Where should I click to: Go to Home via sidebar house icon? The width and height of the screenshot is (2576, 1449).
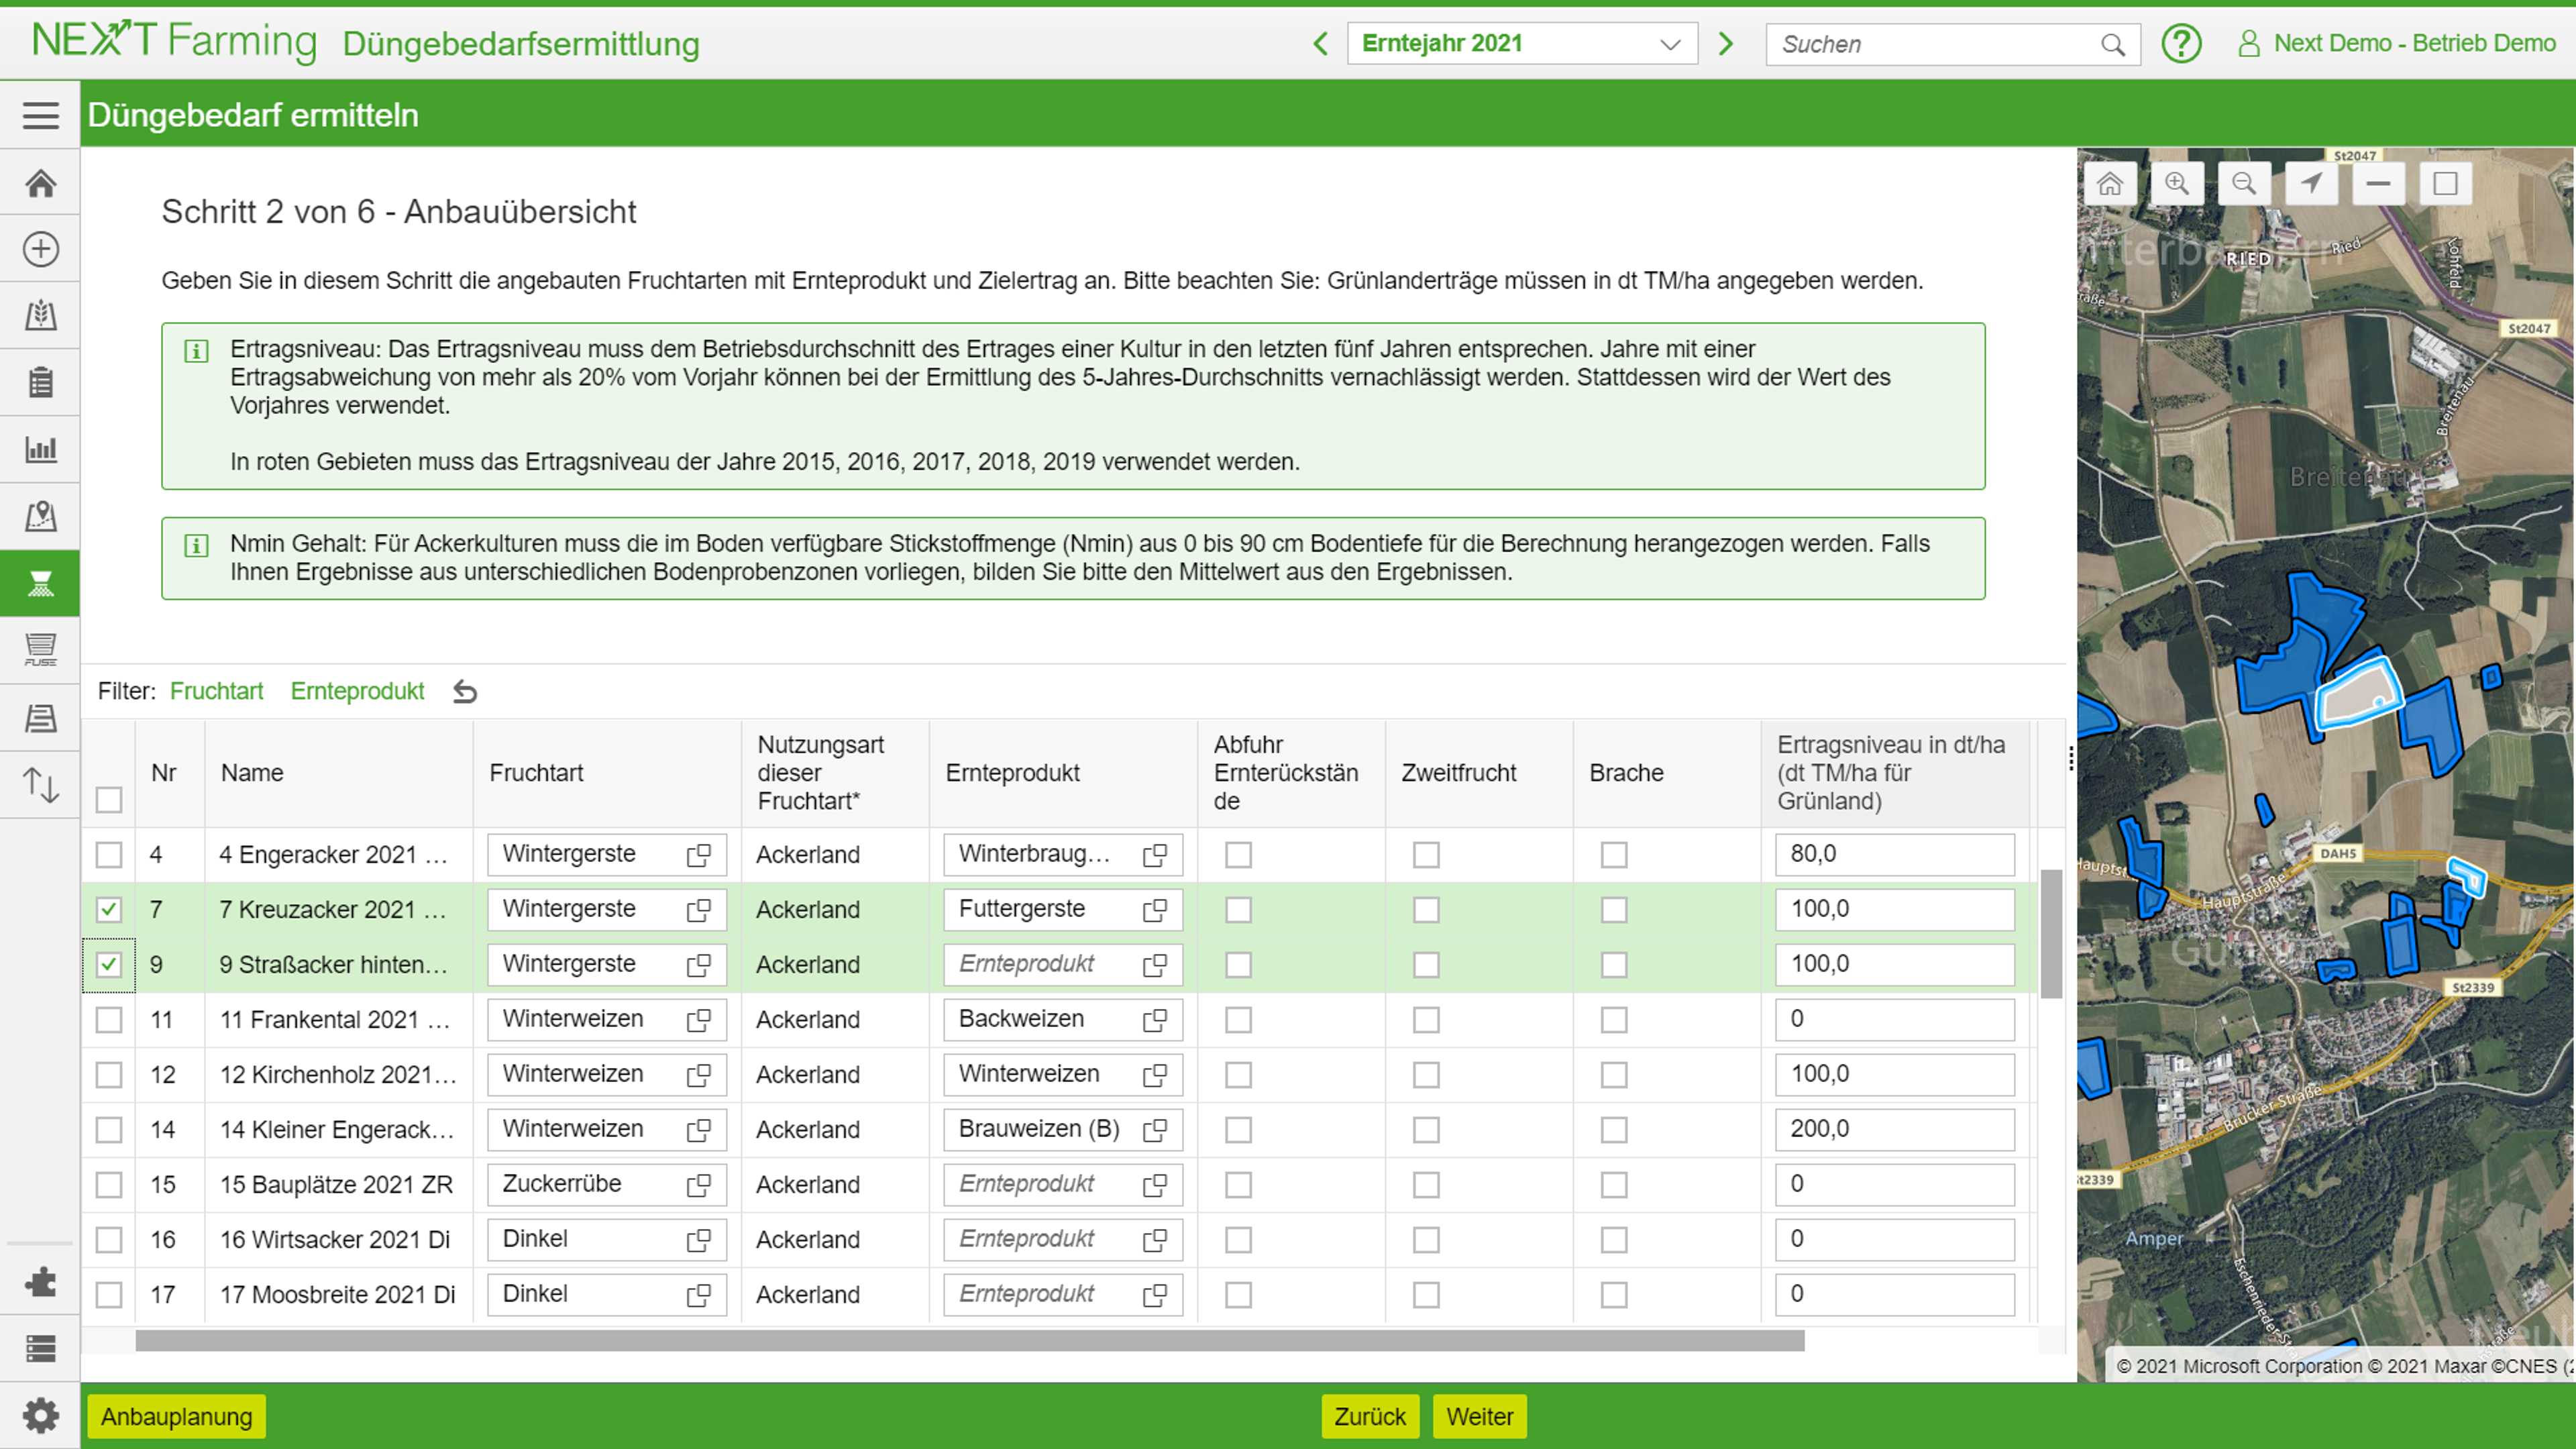tap(40, 183)
